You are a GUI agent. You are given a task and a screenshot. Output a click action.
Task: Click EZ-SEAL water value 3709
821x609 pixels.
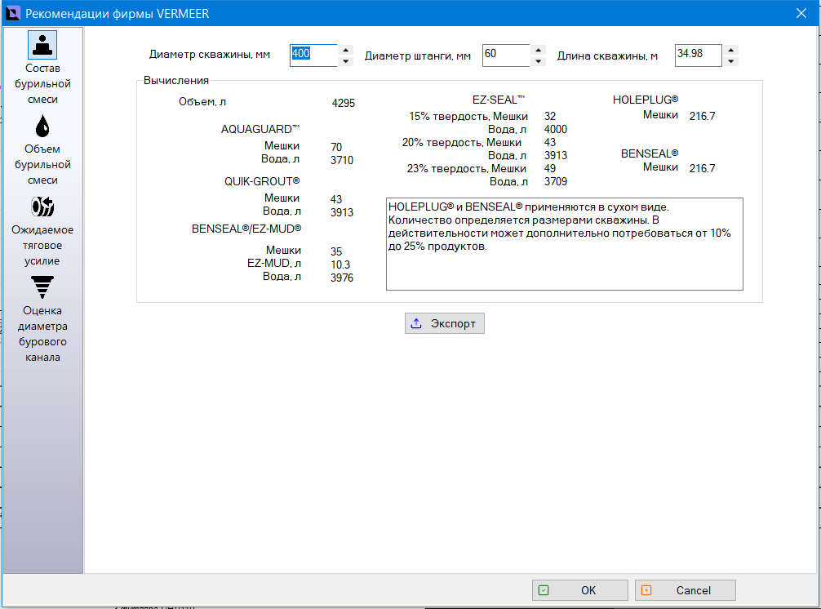click(556, 182)
